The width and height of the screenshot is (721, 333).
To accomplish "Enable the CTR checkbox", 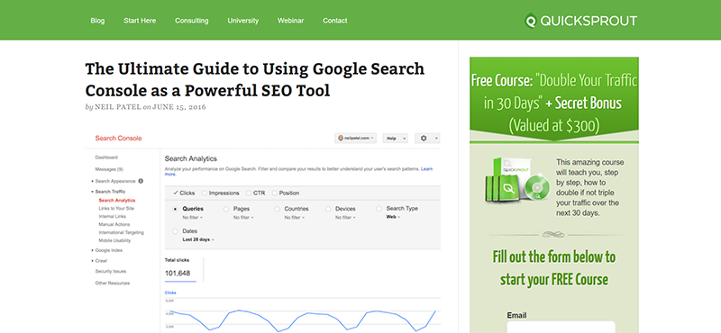I will click(249, 193).
